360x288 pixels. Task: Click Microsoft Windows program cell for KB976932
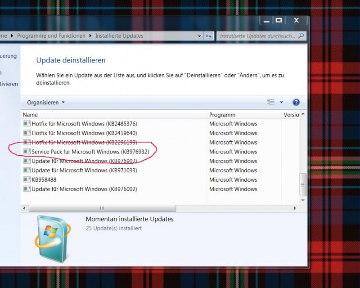233,152
